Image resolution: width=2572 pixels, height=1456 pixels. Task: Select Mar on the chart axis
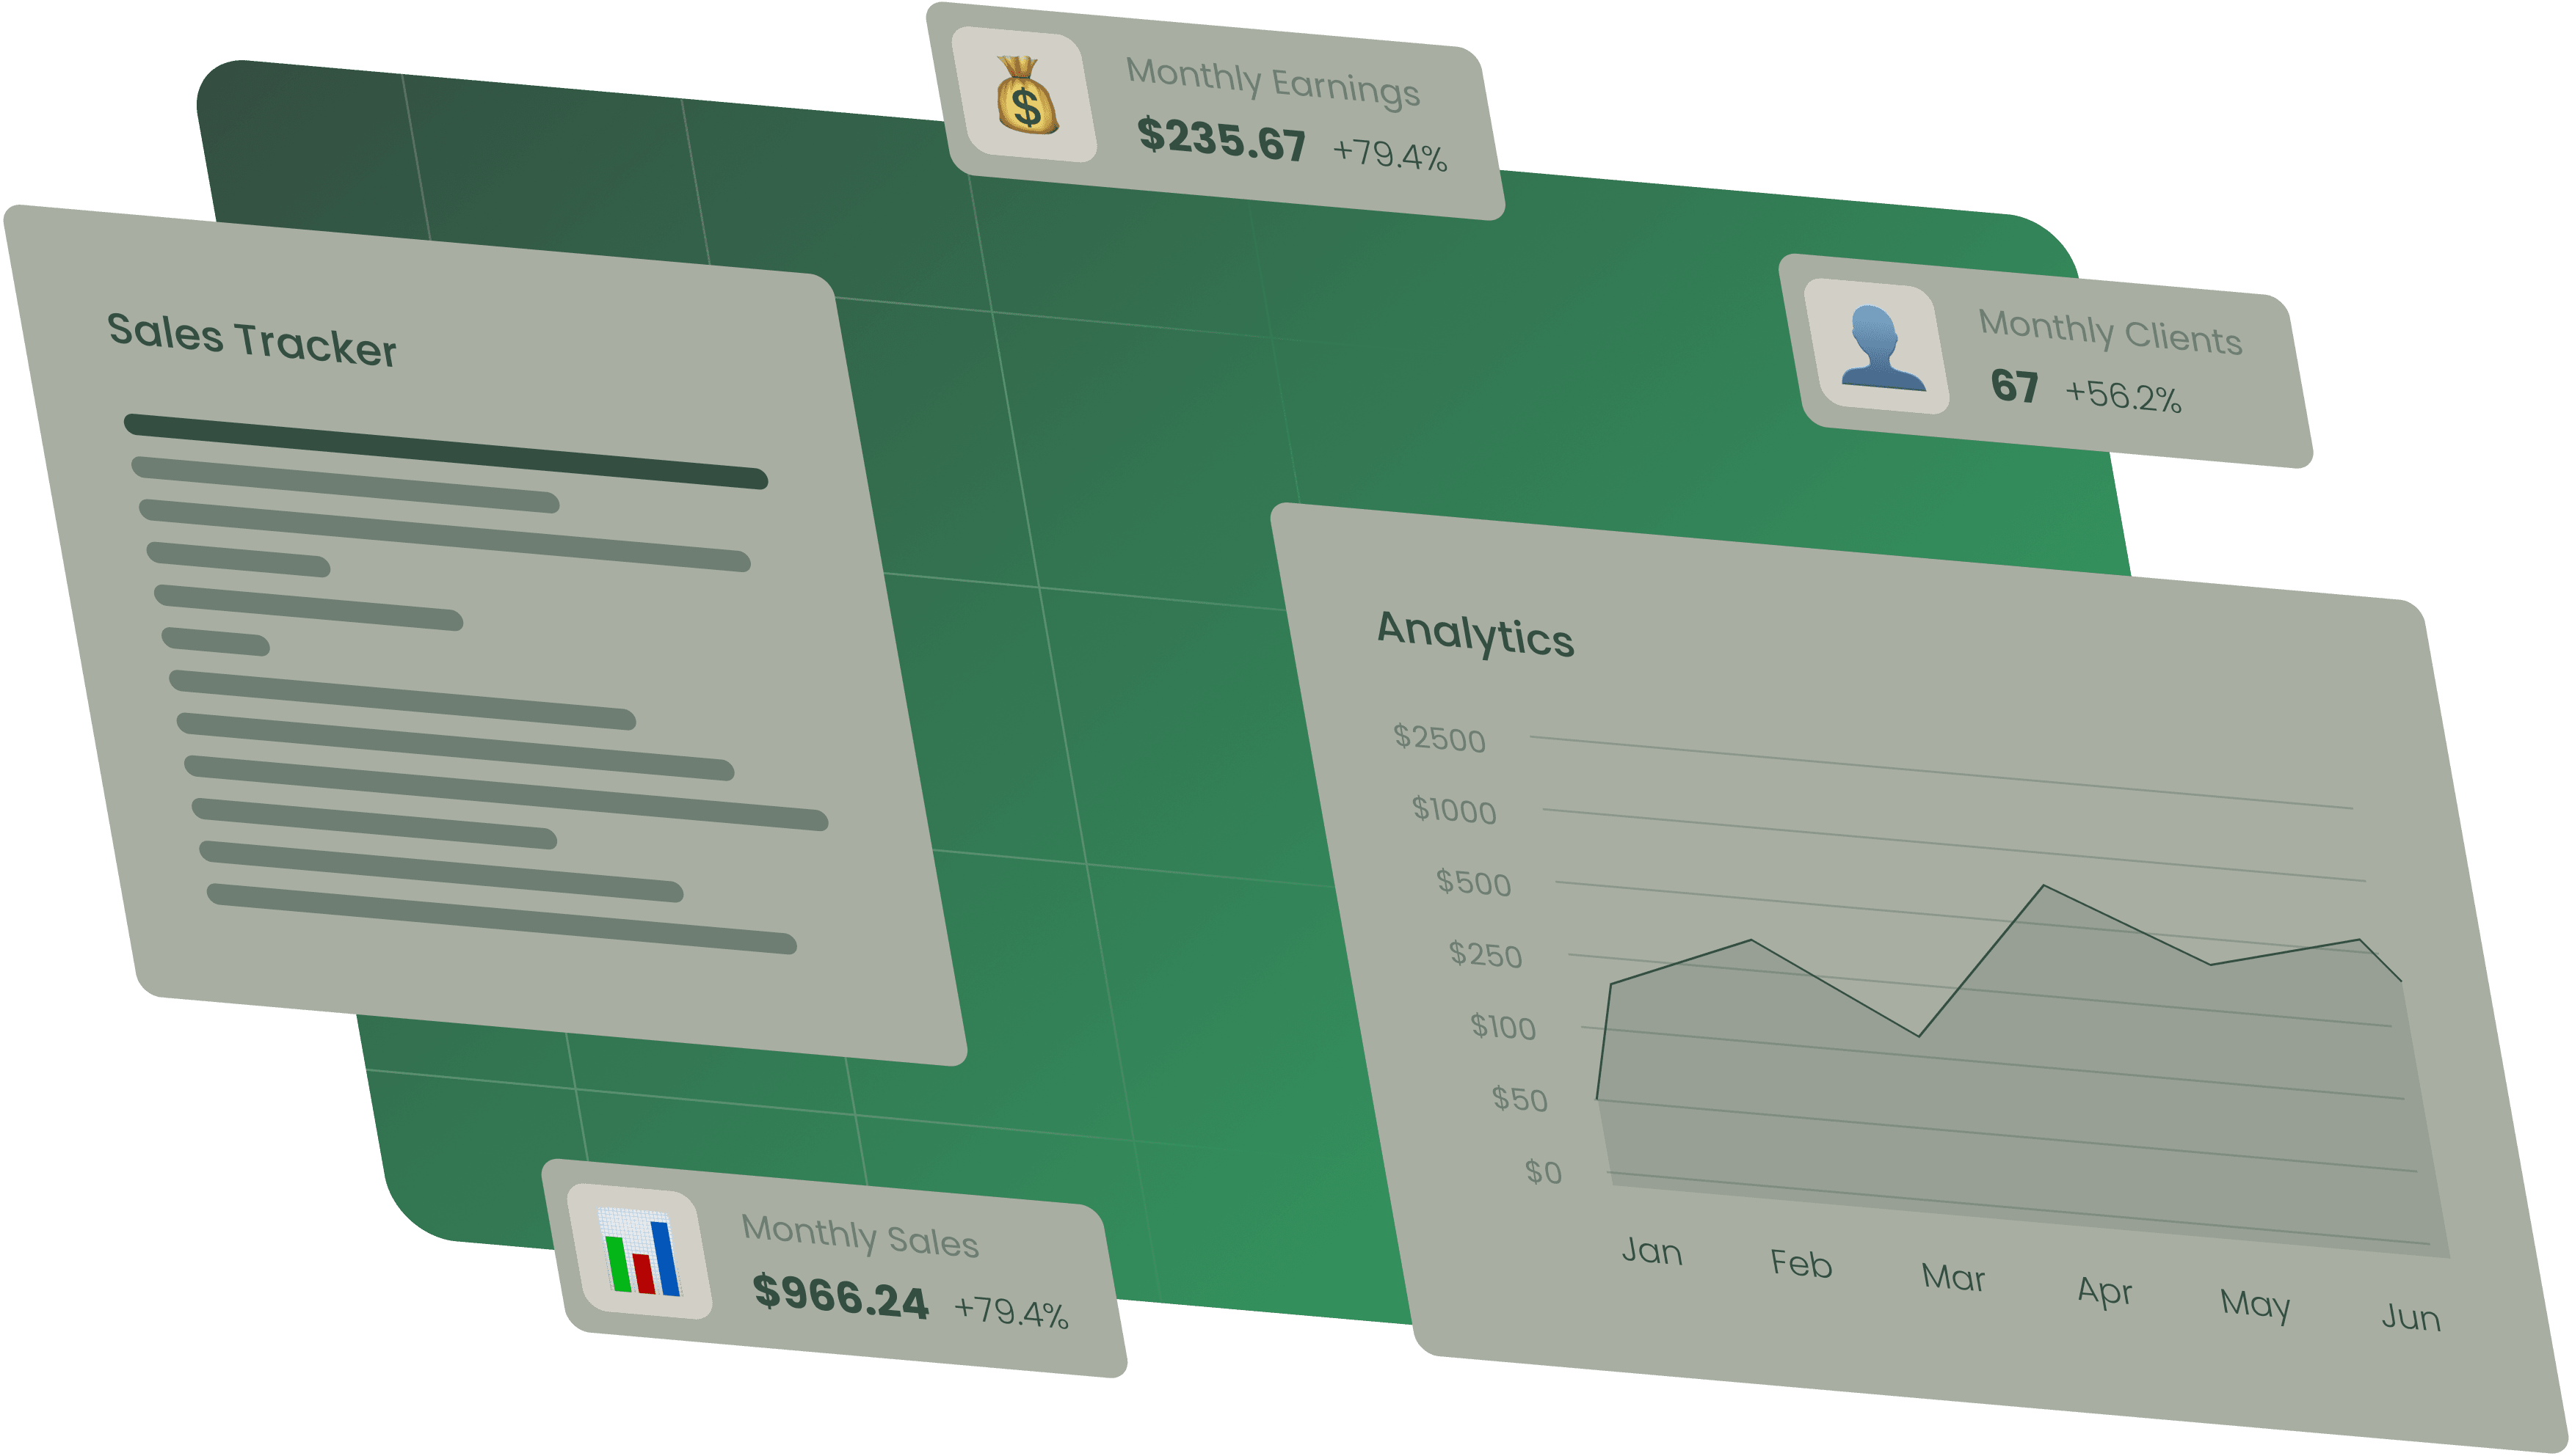tap(1952, 1277)
